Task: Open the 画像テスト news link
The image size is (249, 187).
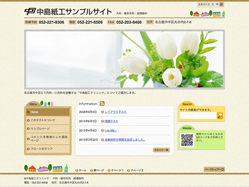Action: [112, 121]
